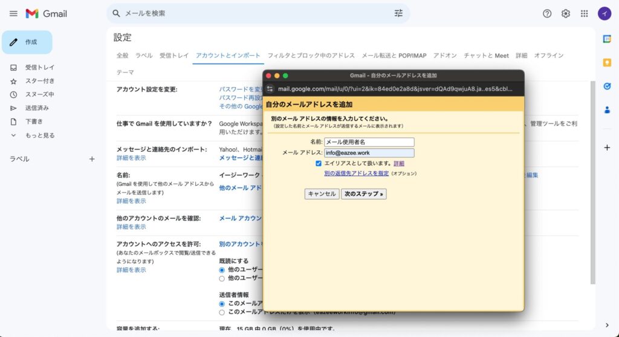Click the settings page vertical scrollbar
Viewport: 619px width, 337px height.
[592, 182]
